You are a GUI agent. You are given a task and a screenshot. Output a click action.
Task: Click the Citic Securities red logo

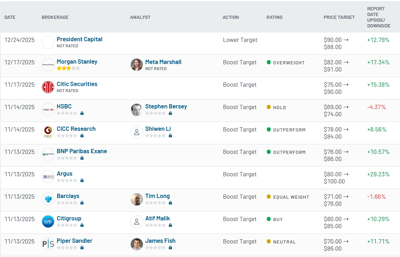coord(48,87)
